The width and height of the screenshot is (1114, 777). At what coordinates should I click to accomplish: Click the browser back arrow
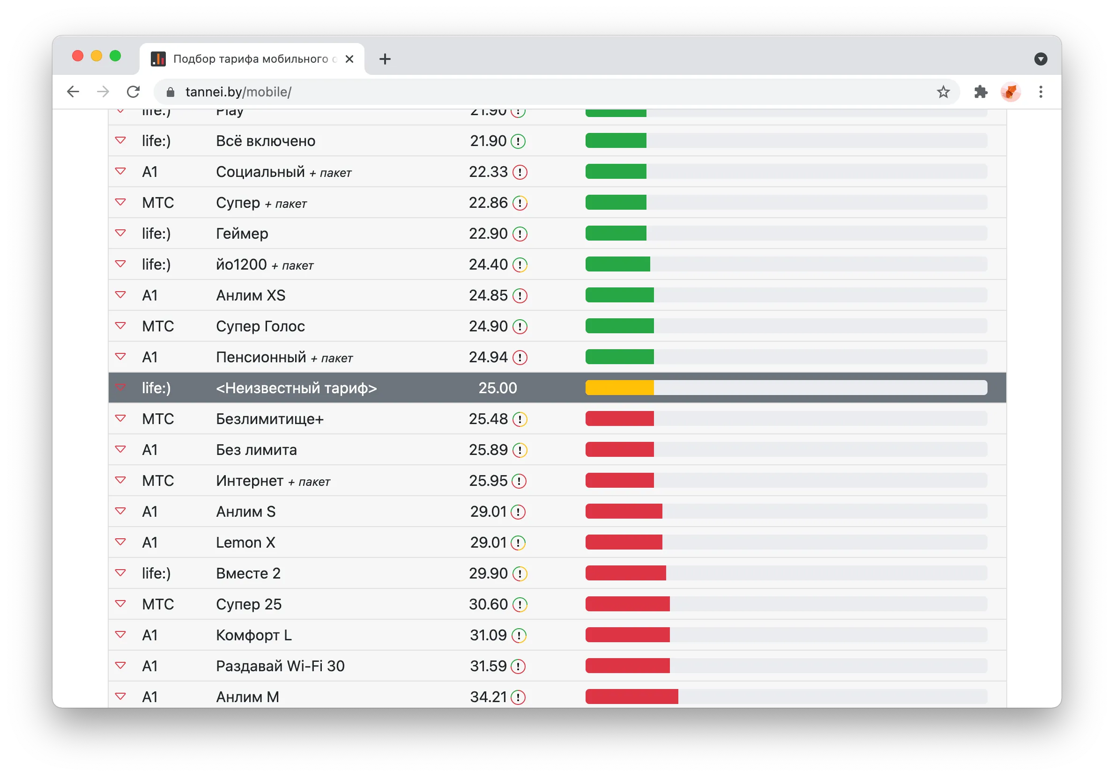pos(73,92)
